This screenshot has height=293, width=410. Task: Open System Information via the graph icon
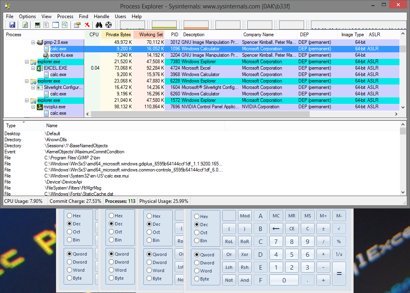coord(37,25)
